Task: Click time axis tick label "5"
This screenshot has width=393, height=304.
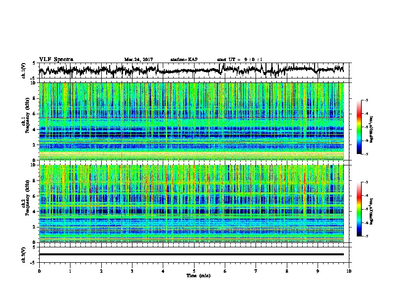Action: click(194, 271)
